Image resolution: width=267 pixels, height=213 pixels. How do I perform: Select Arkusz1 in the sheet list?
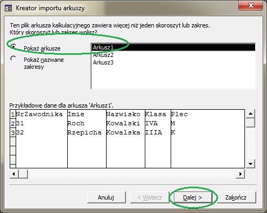tap(173, 47)
